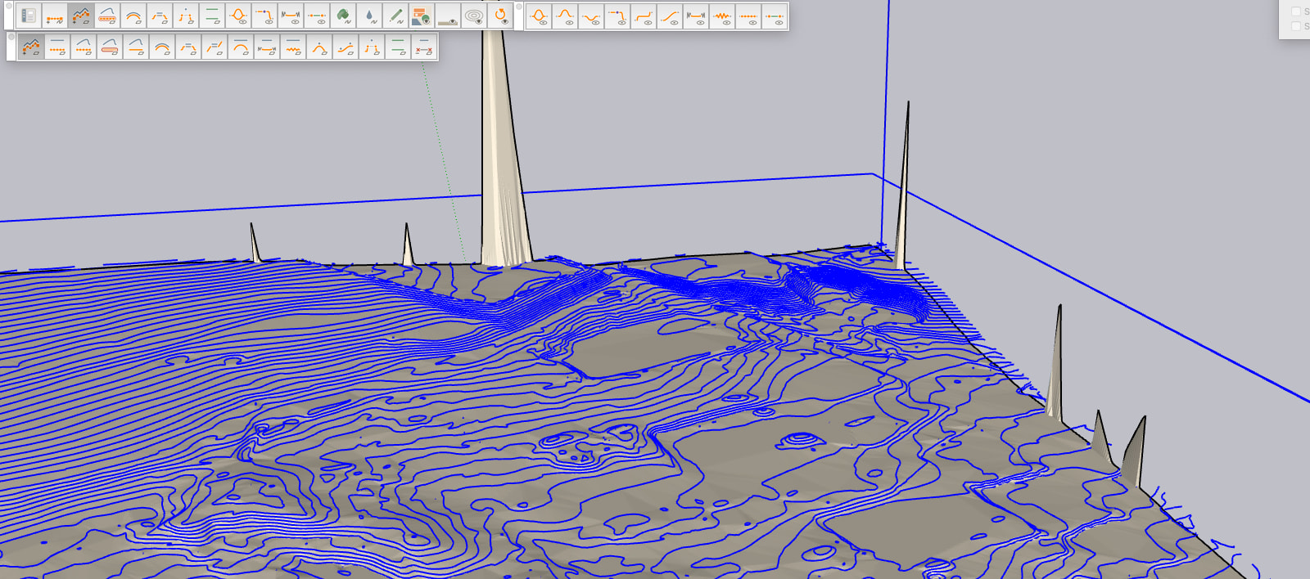1310x579 pixels.
Task: Select the red-filled capsule curve icon
Action: pos(109,47)
